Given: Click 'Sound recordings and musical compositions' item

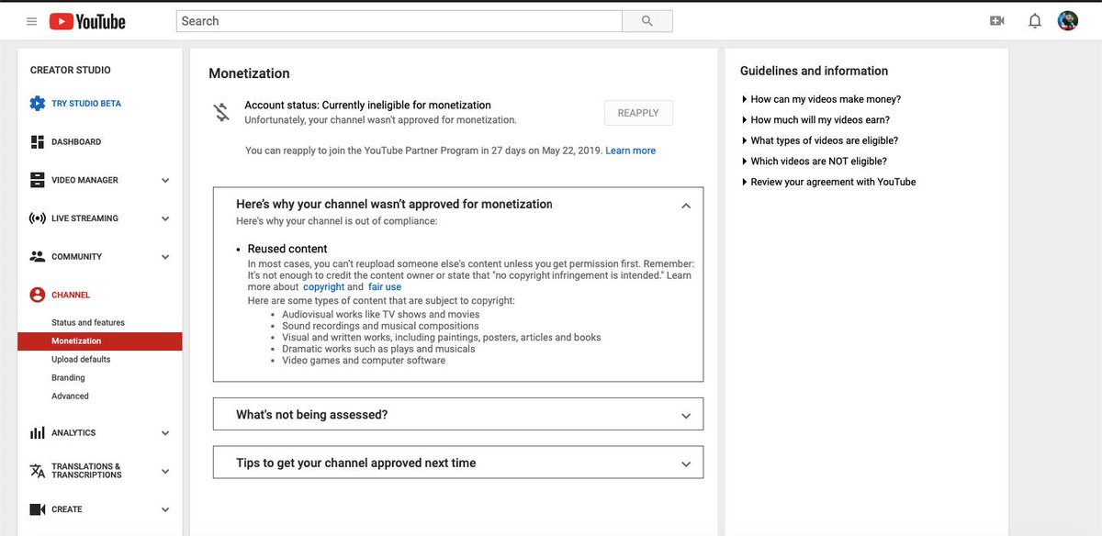Looking at the screenshot, I should pyautogui.click(x=380, y=326).
